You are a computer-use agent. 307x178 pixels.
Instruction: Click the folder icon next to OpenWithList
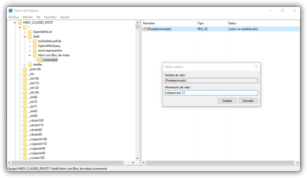pyautogui.click(x=30, y=32)
